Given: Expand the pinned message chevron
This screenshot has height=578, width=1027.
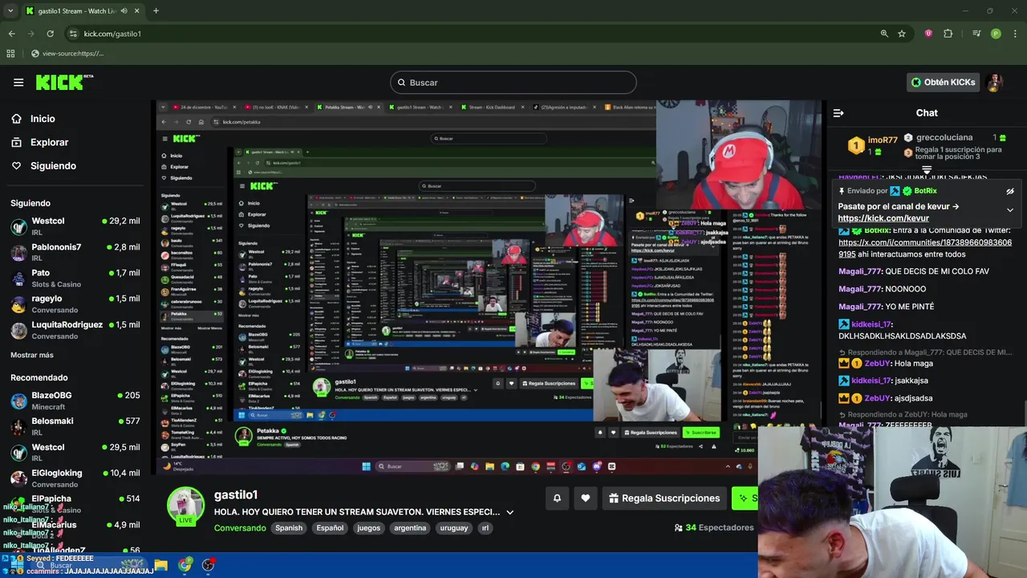Looking at the screenshot, I should [x=1010, y=210].
